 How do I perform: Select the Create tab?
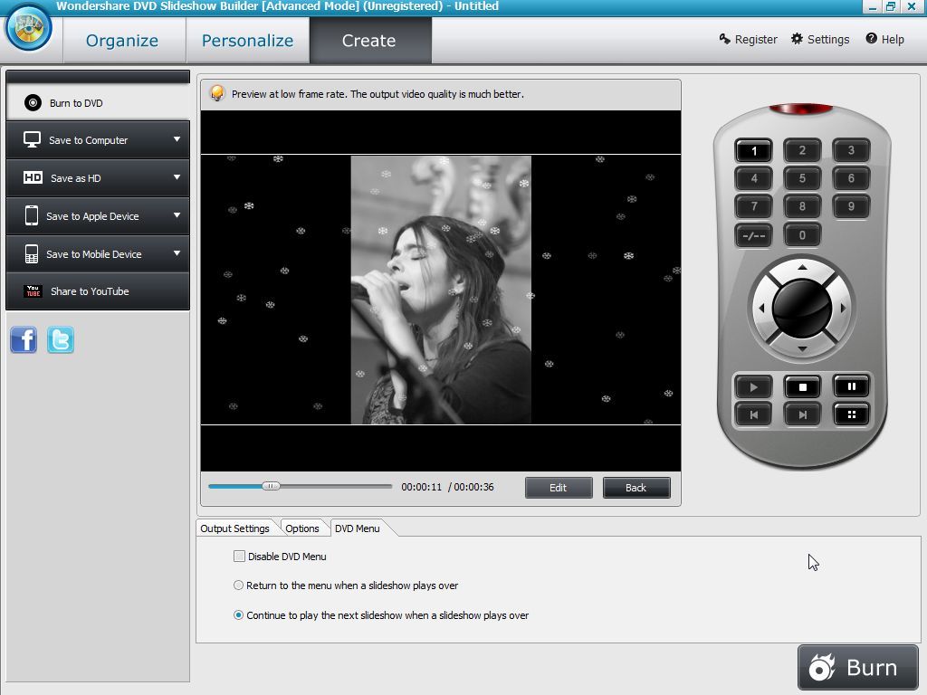tap(369, 40)
